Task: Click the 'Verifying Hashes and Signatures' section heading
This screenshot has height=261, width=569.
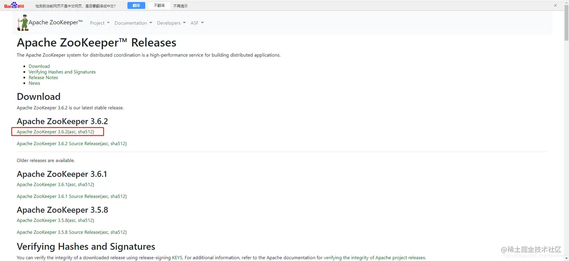Action: coord(86,247)
